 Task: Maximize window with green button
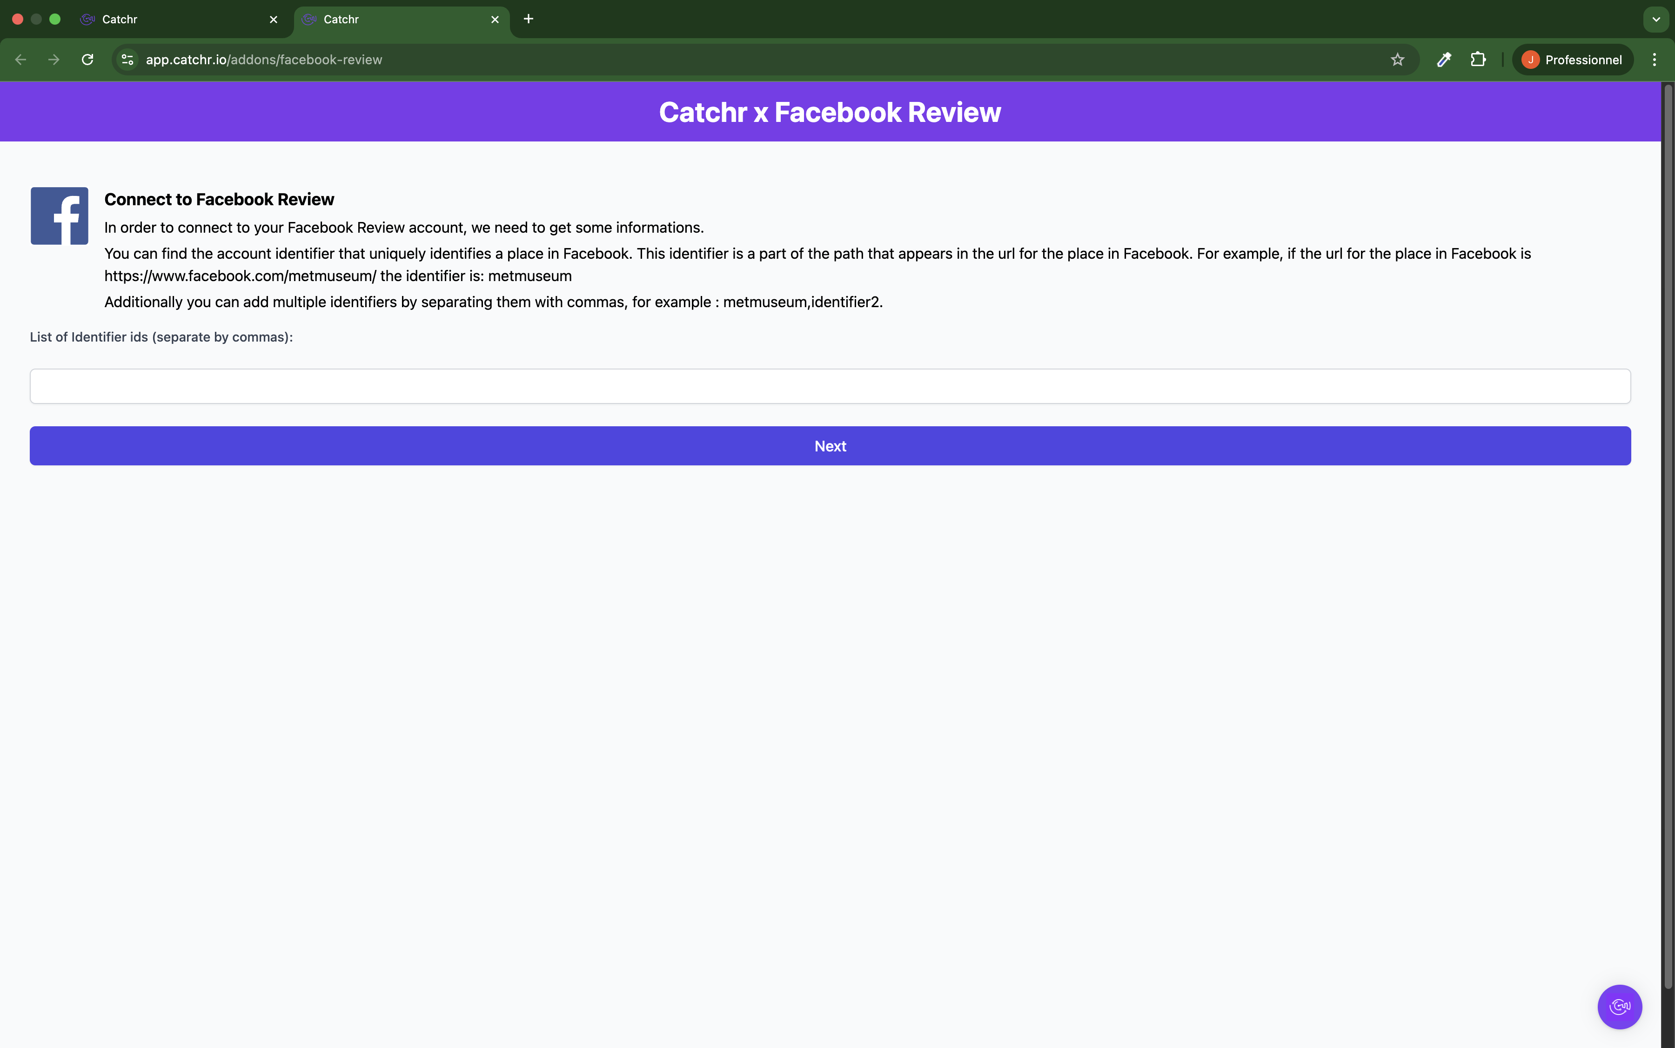pyautogui.click(x=55, y=20)
